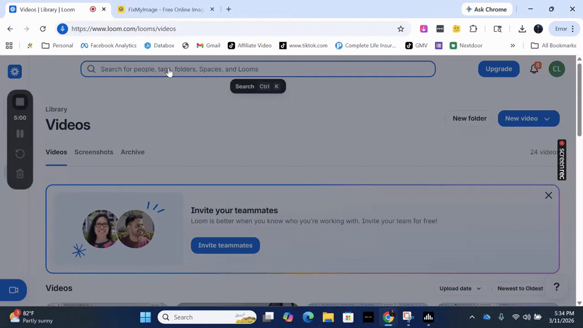Image resolution: width=583 pixels, height=328 pixels.
Task: Click the search magnifier icon in Loom
Action: (91, 69)
